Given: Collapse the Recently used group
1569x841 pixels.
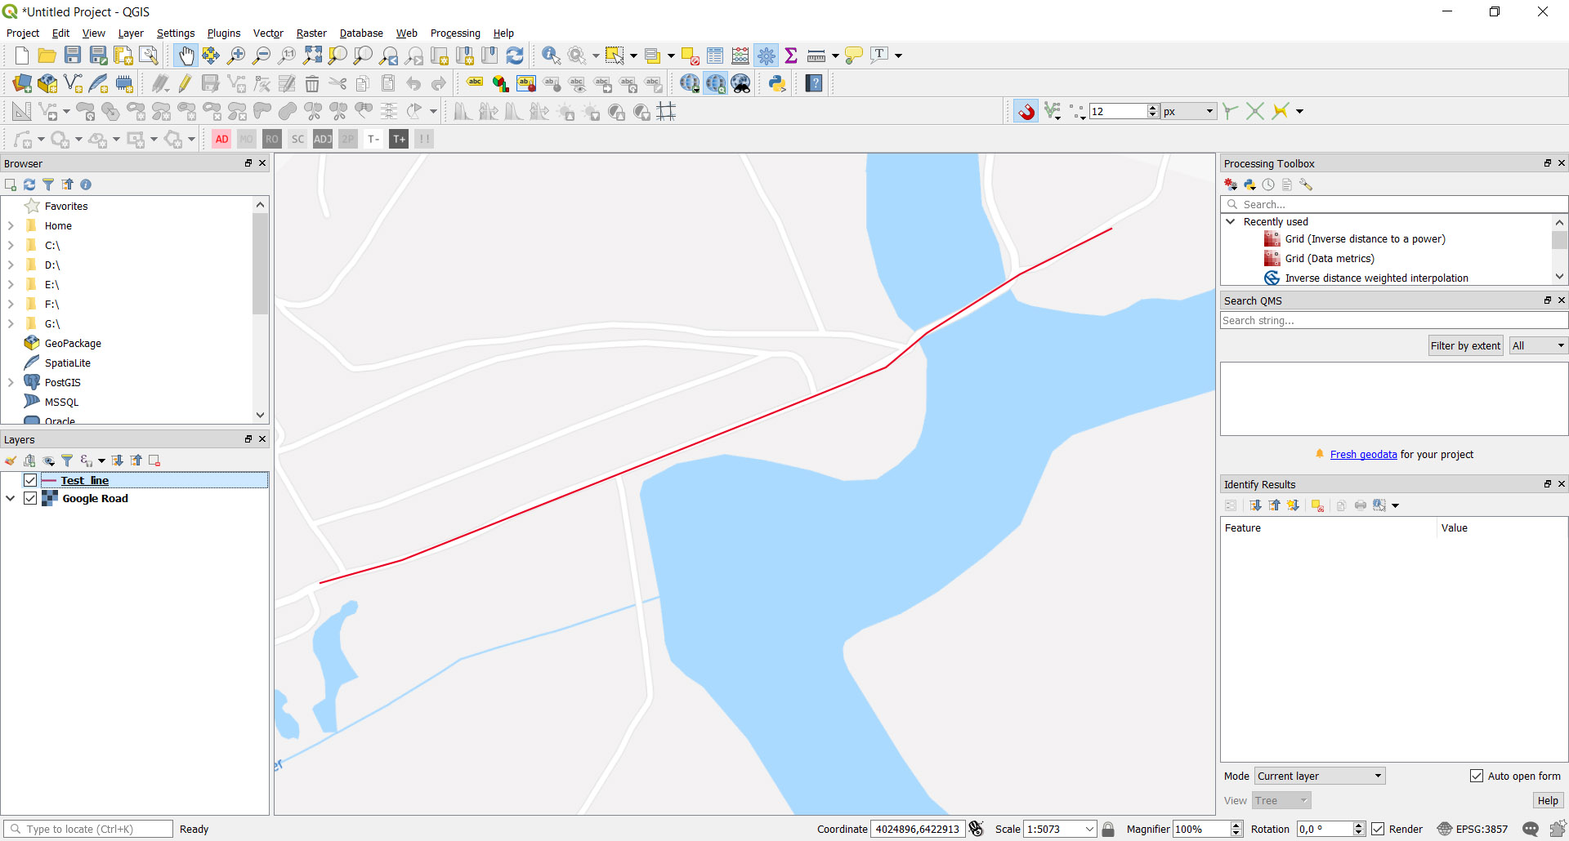Looking at the screenshot, I should pyautogui.click(x=1230, y=221).
